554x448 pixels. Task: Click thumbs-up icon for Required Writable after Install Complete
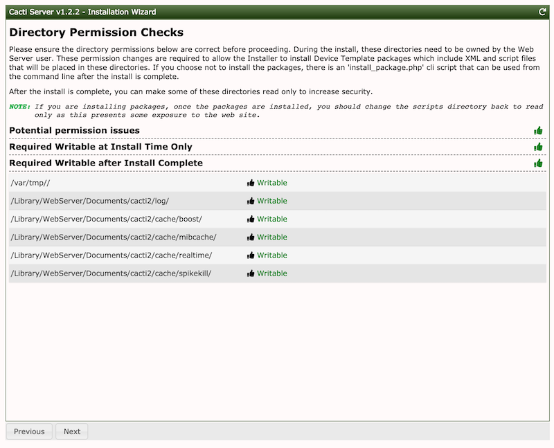coord(538,163)
